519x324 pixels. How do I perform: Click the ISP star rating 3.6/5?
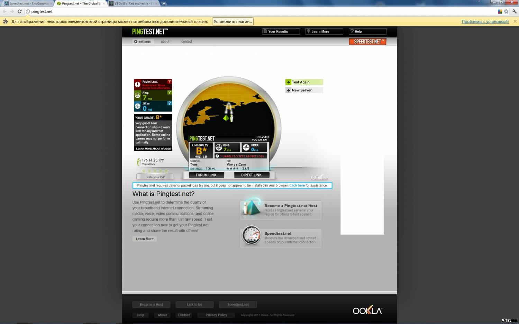tap(238, 169)
